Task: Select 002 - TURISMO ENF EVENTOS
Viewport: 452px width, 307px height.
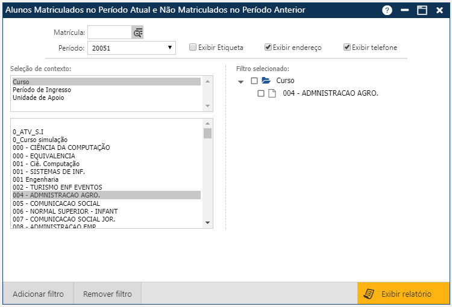Action: 106,187
